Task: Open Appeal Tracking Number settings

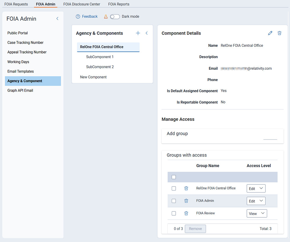Action: coord(27,52)
